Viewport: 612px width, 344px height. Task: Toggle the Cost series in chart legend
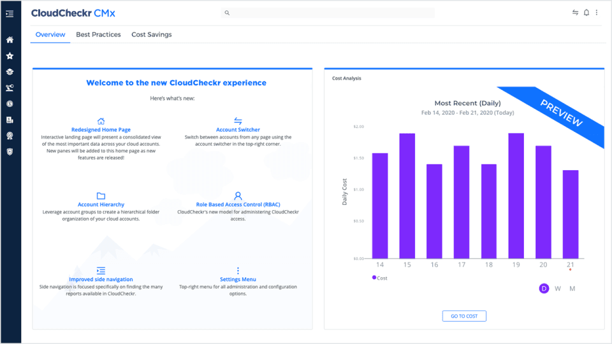pos(379,278)
